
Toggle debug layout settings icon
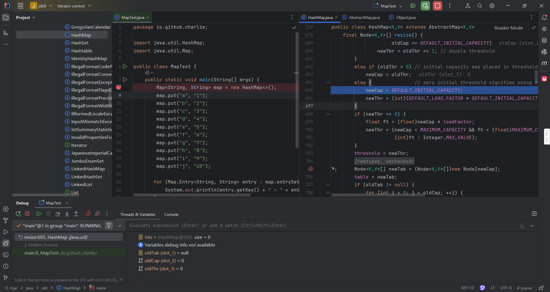(x=534, y=214)
